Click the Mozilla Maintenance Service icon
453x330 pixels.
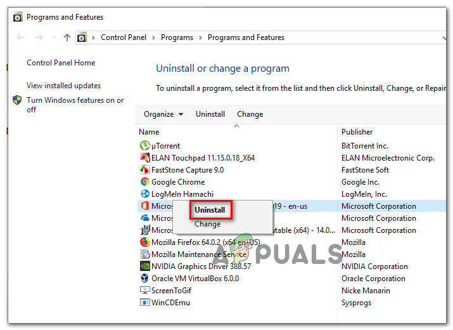(144, 254)
